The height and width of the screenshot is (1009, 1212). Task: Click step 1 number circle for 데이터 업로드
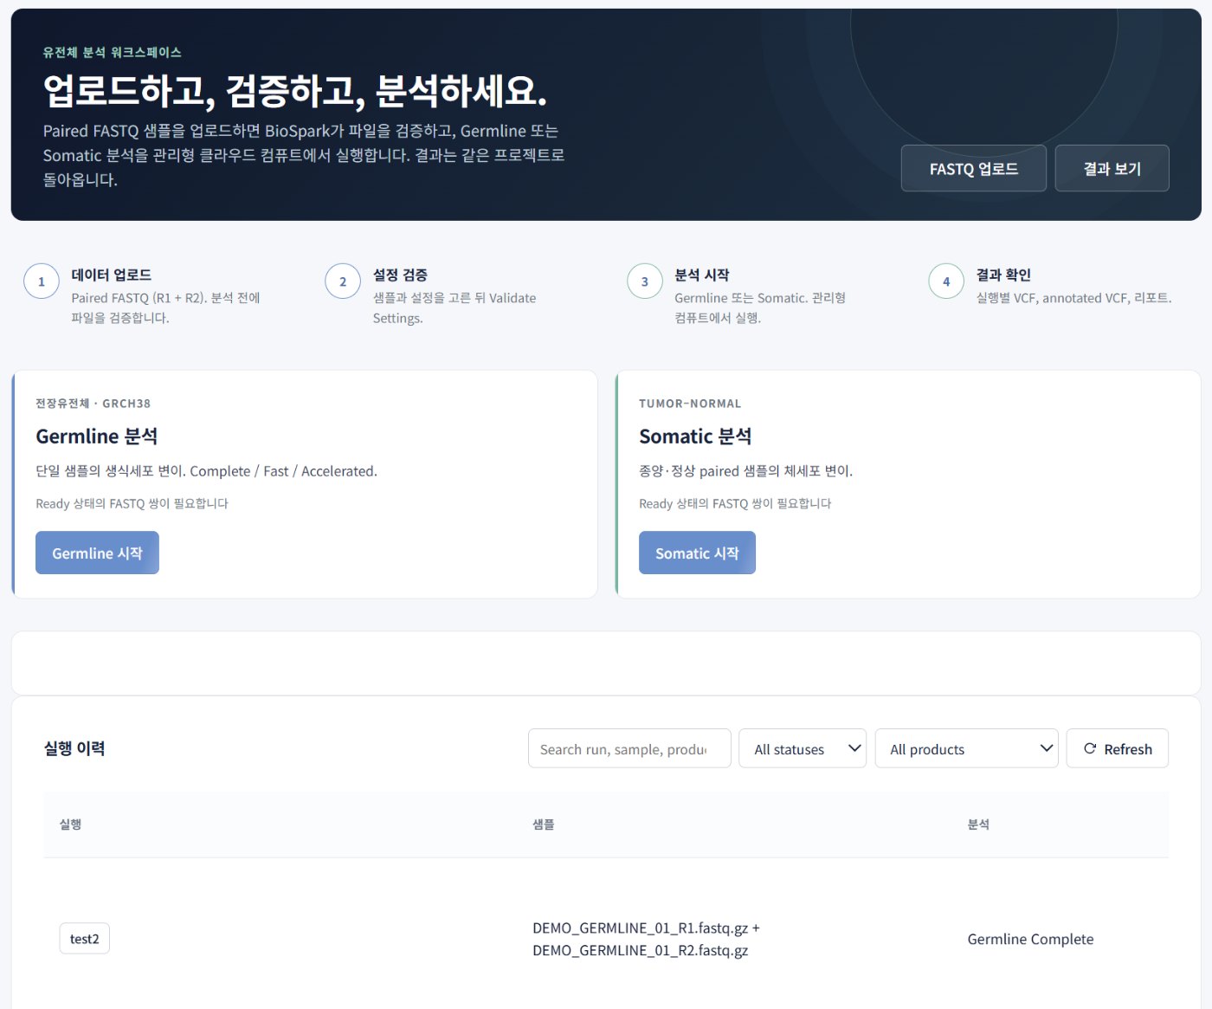click(x=42, y=281)
